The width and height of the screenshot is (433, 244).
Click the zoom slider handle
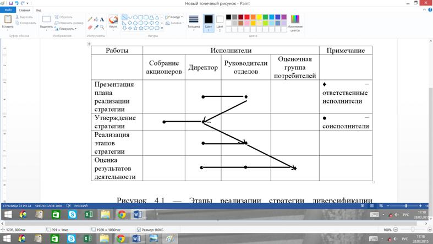pos(413,230)
